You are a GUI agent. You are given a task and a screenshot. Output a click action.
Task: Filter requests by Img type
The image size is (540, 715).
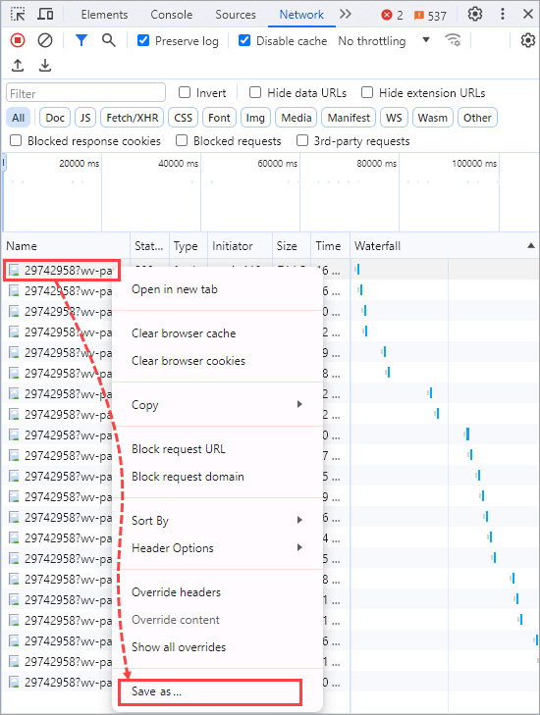tap(255, 118)
